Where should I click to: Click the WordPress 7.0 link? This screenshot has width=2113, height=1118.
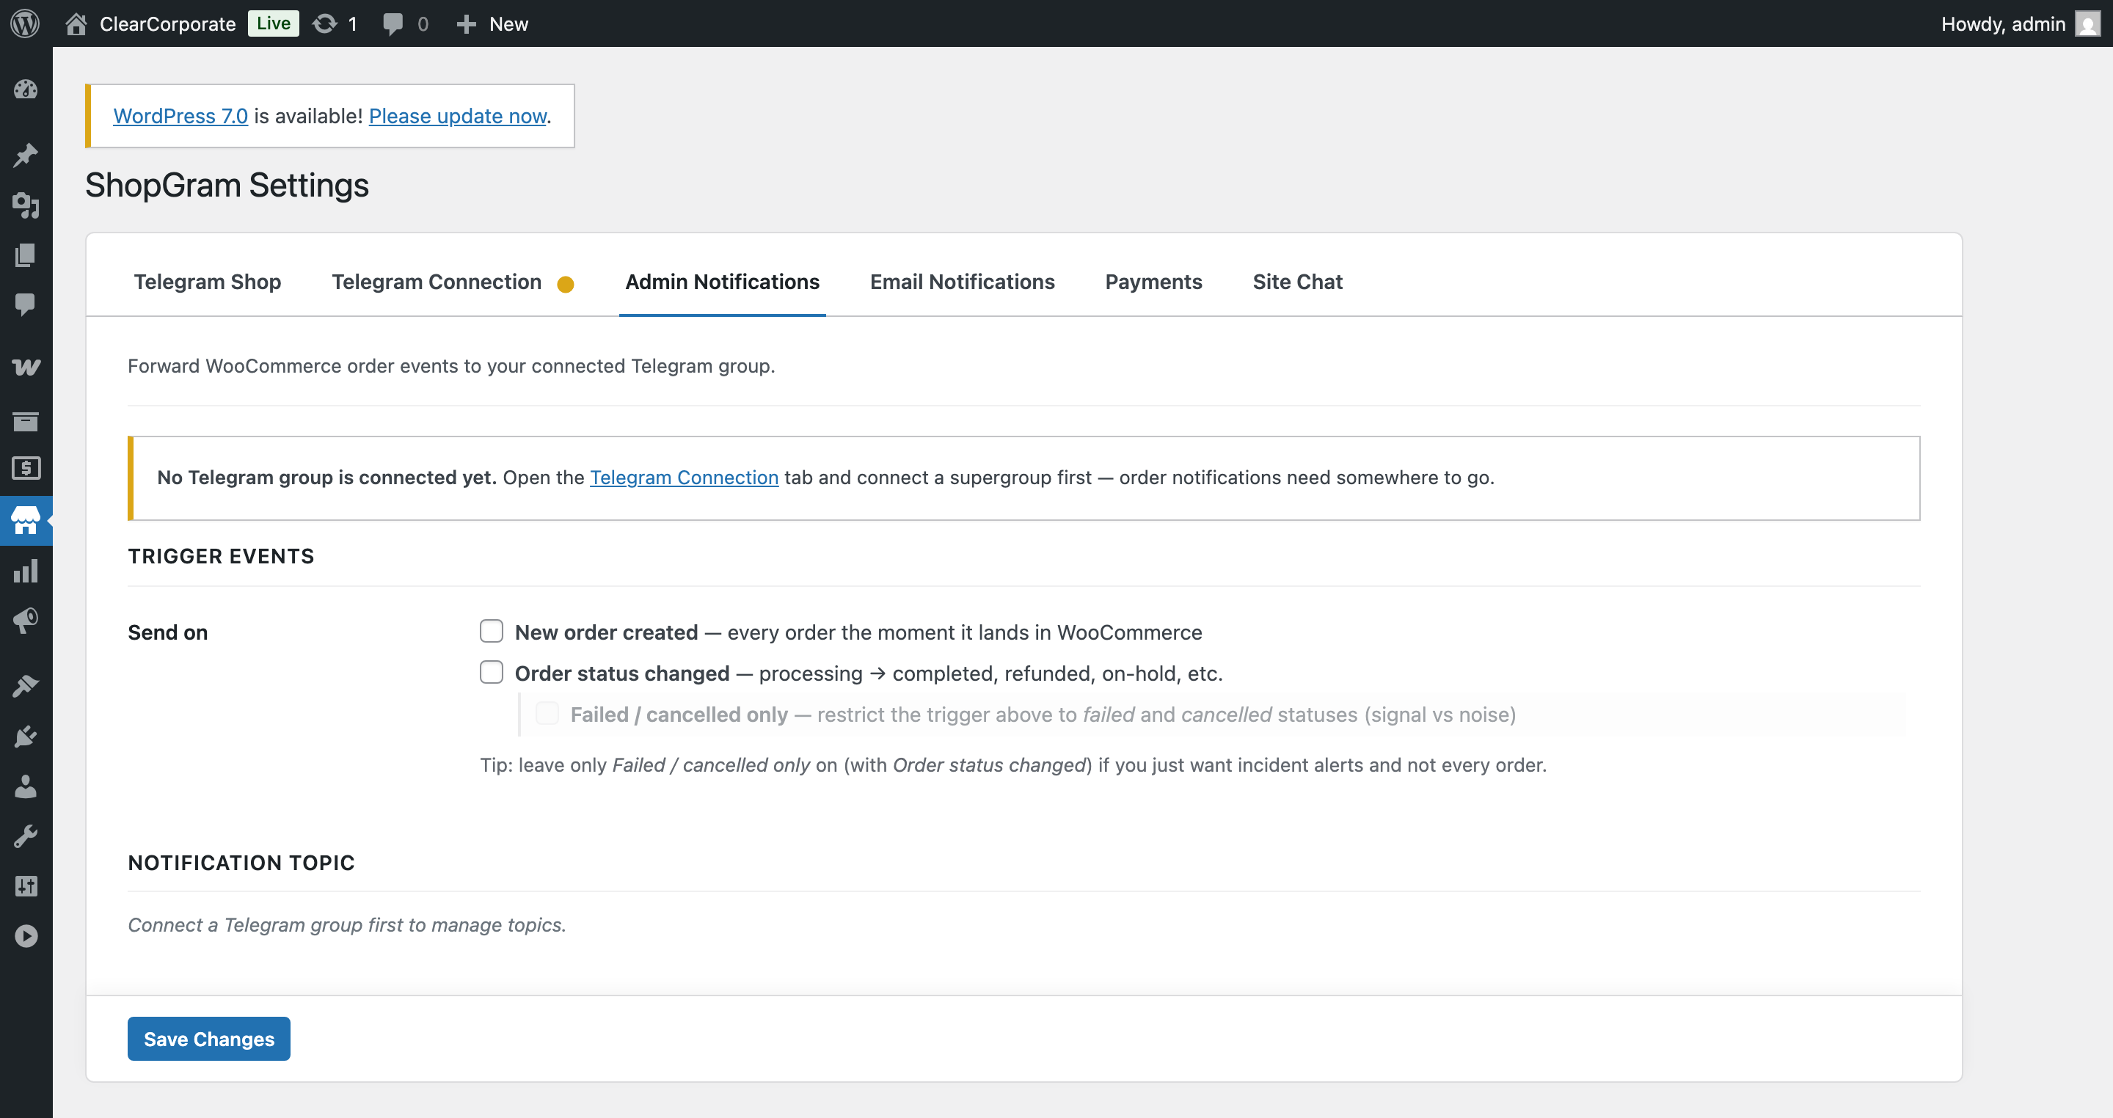tap(180, 116)
